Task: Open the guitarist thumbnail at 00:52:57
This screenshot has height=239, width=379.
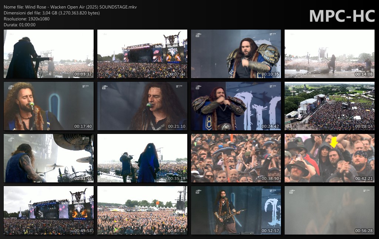Action: point(236,211)
